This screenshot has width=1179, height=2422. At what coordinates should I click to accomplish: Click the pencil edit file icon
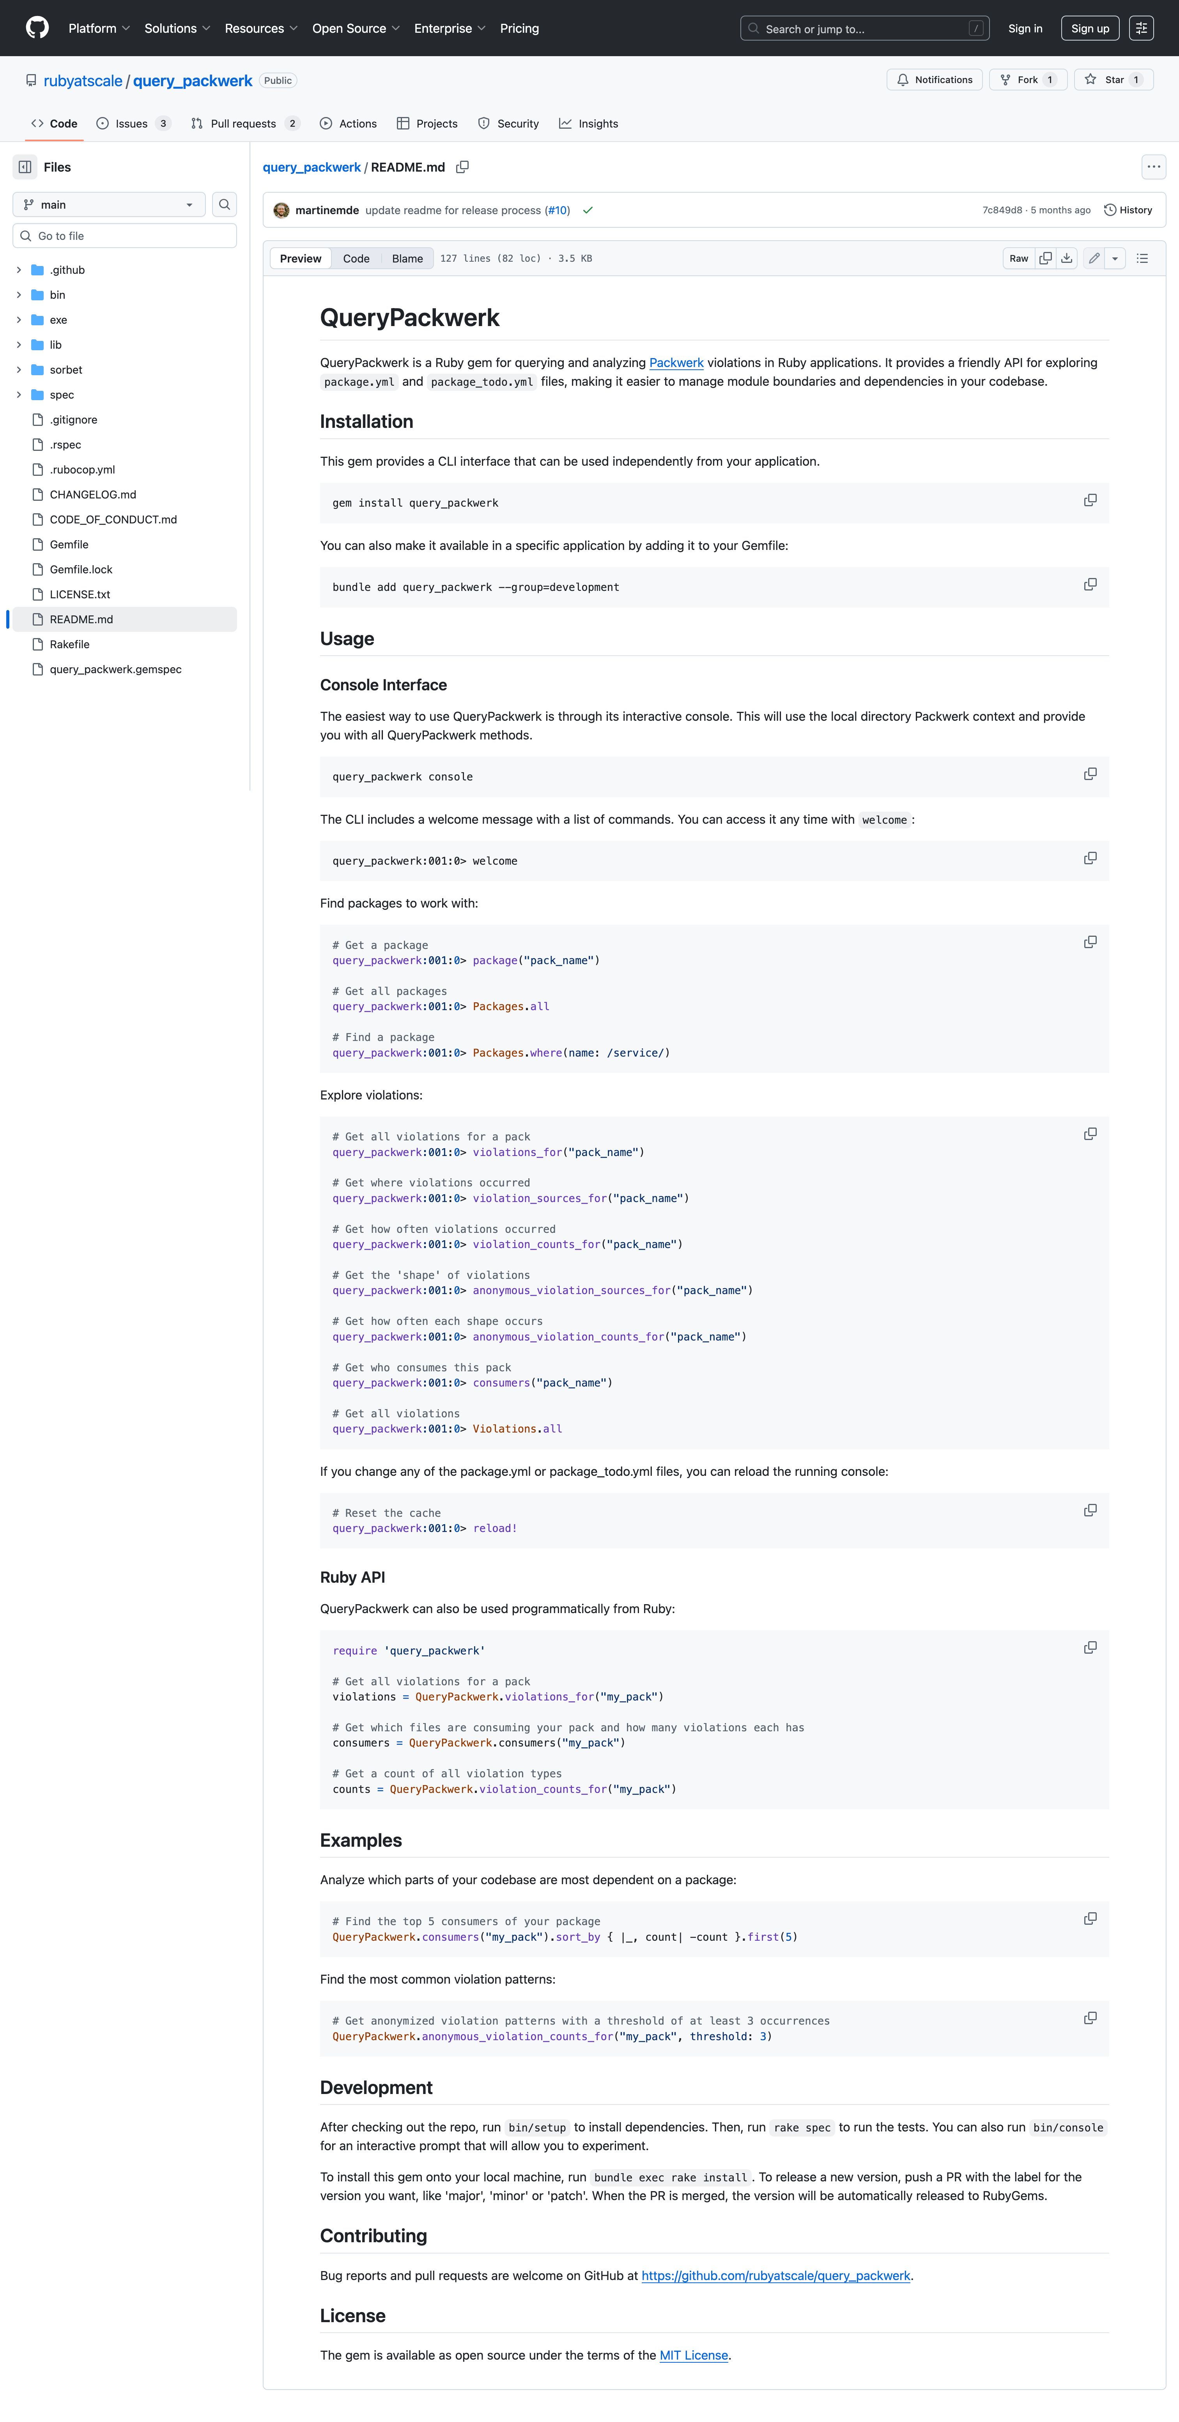[x=1094, y=259]
